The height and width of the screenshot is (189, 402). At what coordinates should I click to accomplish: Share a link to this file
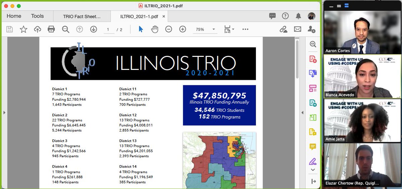(x=283, y=29)
